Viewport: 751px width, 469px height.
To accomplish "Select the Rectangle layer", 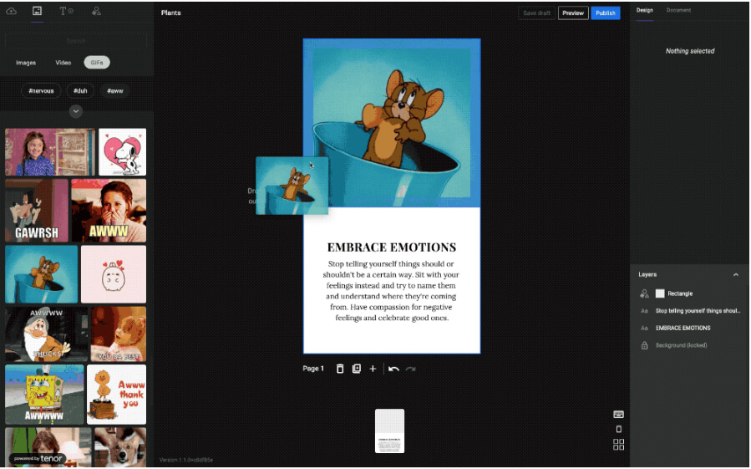I will [690, 293].
